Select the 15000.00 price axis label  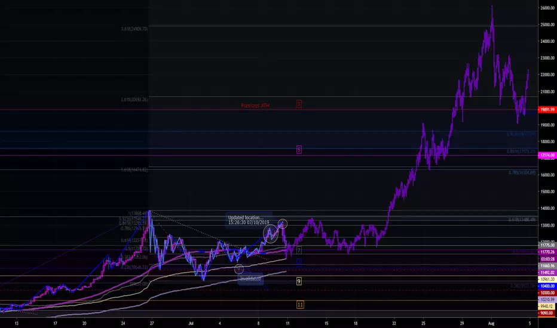point(547,191)
